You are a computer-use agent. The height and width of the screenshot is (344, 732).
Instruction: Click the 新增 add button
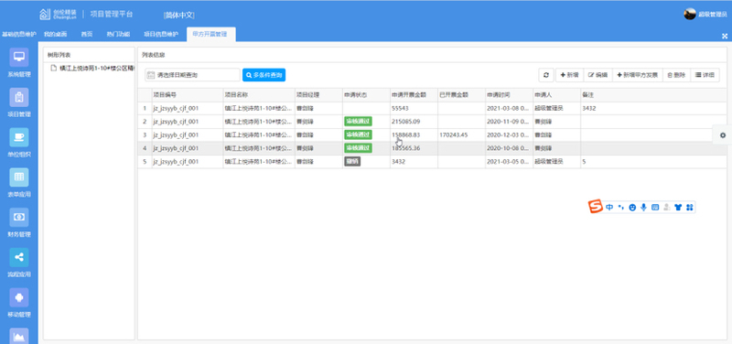point(569,75)
